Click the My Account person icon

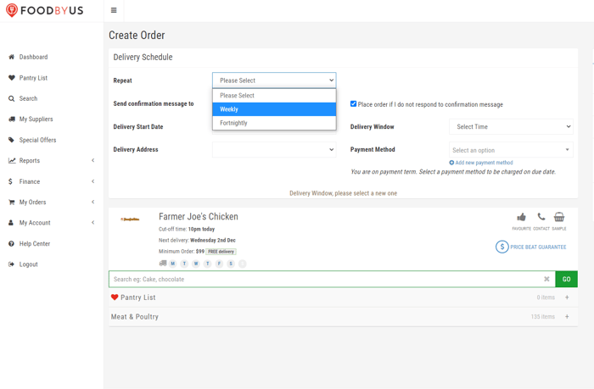click(11, 223)
